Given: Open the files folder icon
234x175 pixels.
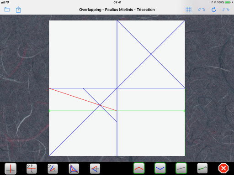Looking at the screenshot, I should coord(7,10).
